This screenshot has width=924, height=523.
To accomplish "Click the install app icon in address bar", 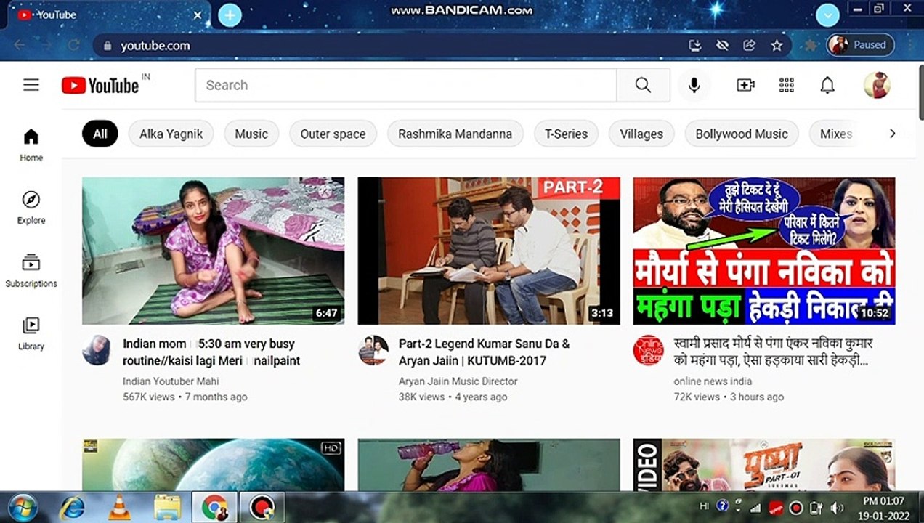I will (695, 45).
